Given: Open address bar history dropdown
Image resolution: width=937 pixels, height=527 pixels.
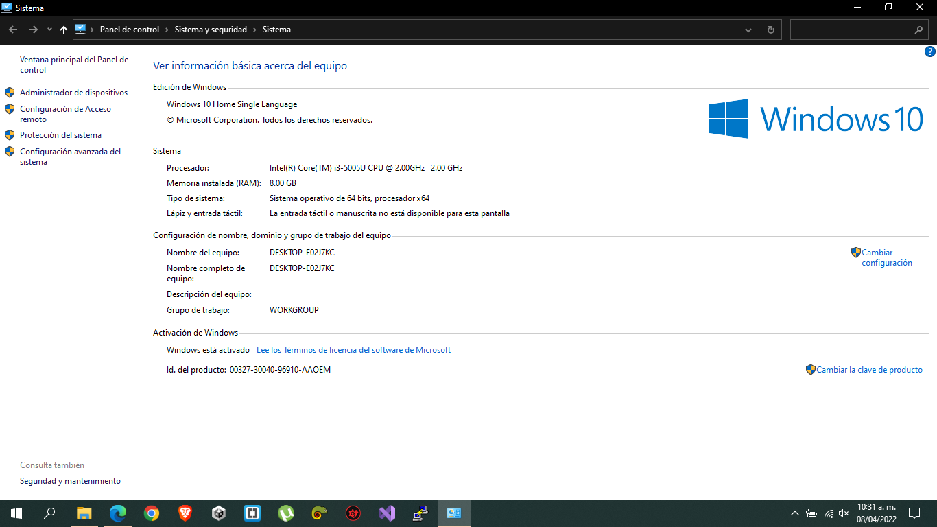Looking at the screenshot, I should [x=748, y=30].
